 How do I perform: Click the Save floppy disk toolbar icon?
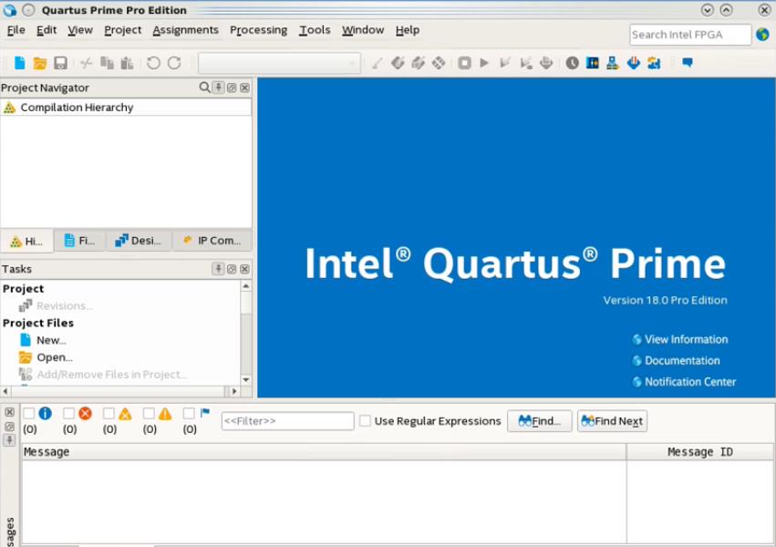click(60, 63)
